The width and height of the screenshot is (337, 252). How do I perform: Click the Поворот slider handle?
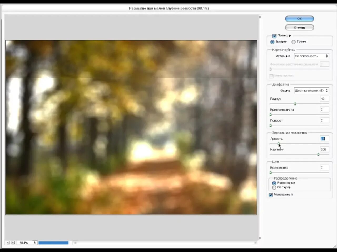(x=270, y=125)
